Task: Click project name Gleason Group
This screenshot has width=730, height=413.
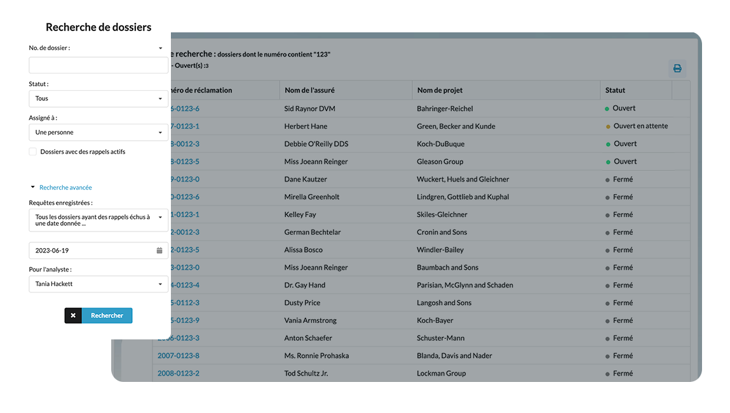Action: 440,162
